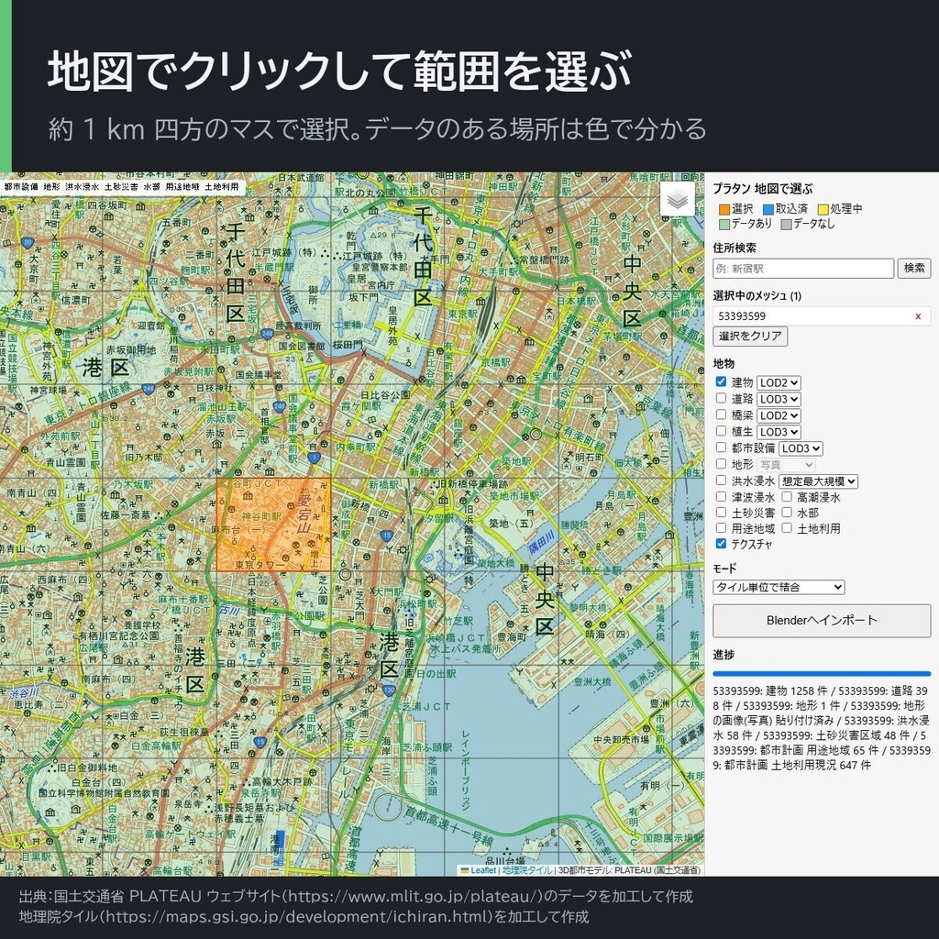Enable the 植生 checkbox
This screenshot has width=939, height=939.
point(721,431)
